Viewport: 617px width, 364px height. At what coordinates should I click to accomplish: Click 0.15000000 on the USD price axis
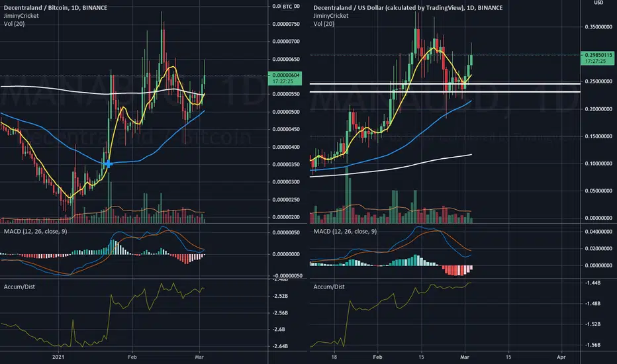coord(598,136)
